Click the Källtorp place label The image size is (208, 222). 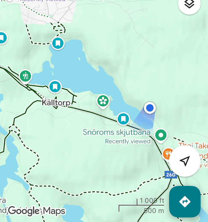pos(56,103)
